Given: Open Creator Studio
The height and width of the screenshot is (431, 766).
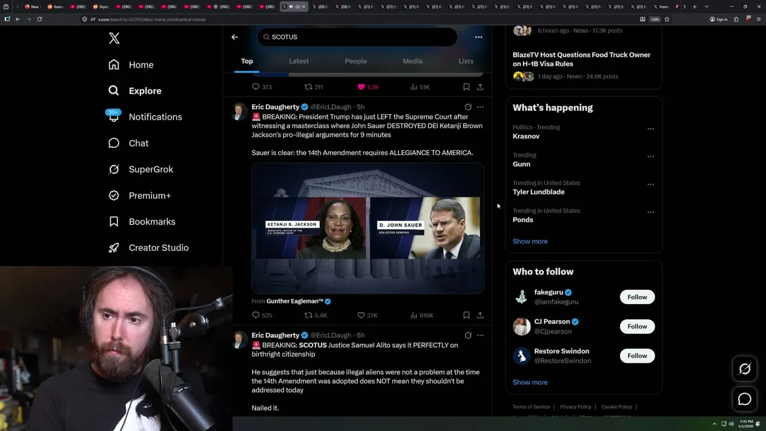Looking at the screenshot, I should click(x=148, y=248).
